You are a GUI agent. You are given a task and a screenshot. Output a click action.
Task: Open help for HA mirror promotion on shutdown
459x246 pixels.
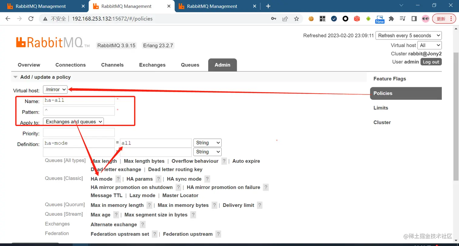click(178, 188)
